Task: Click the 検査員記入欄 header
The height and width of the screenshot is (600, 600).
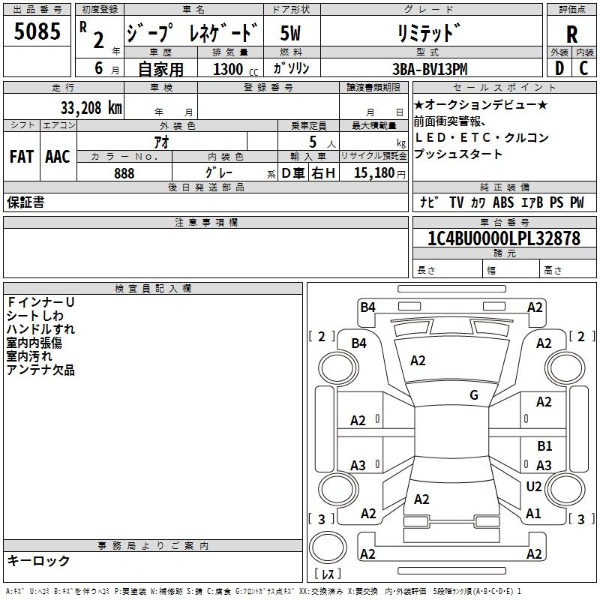Action: click(153, 289)
